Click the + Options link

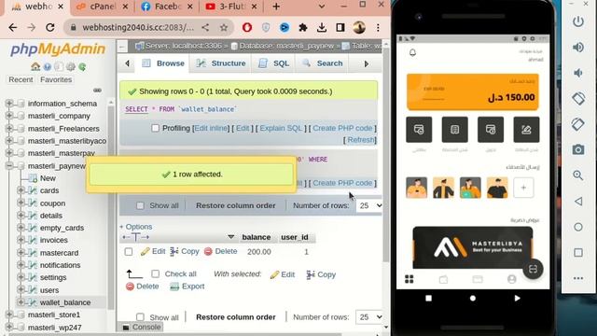click(136, 227)
